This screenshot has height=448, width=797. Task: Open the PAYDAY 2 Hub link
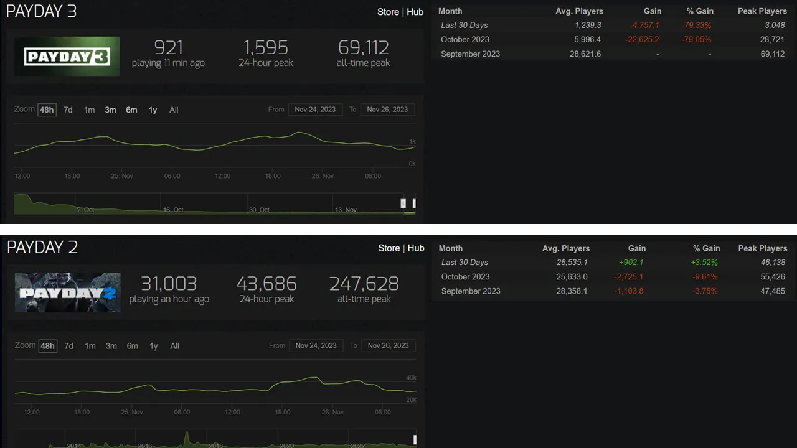coord(416,248)
